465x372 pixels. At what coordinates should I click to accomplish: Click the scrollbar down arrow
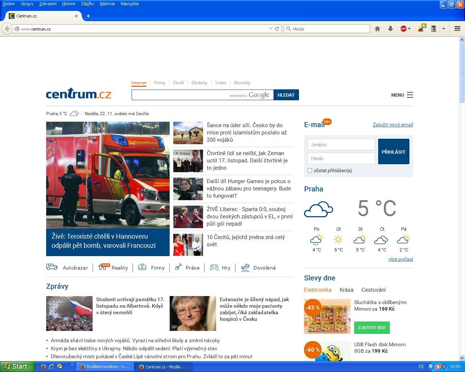coord(462,358)
